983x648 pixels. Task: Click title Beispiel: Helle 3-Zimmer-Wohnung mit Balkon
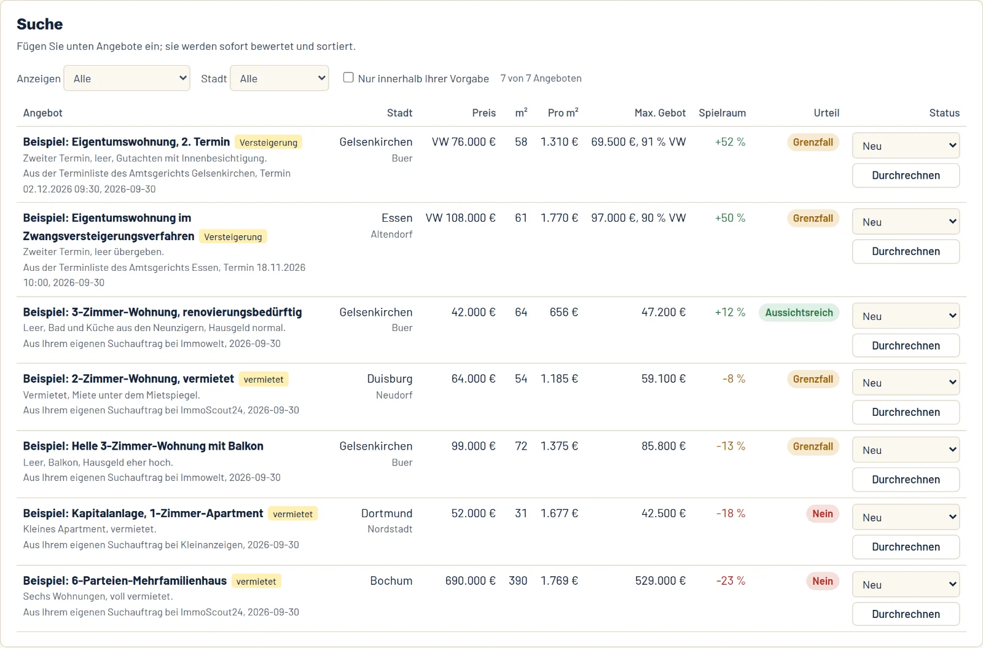pyautogui.click(x=143, y=446)
